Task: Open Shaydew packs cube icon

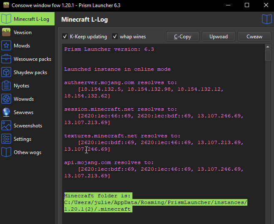Action: [x=6, y=72]
